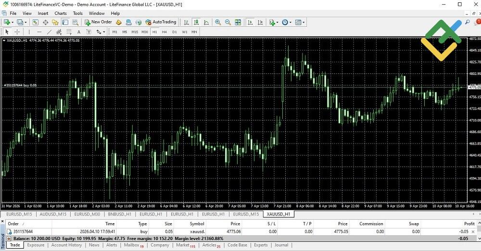Select the Crosshair tool
The image size is (481, 251).
pos(17,32)
